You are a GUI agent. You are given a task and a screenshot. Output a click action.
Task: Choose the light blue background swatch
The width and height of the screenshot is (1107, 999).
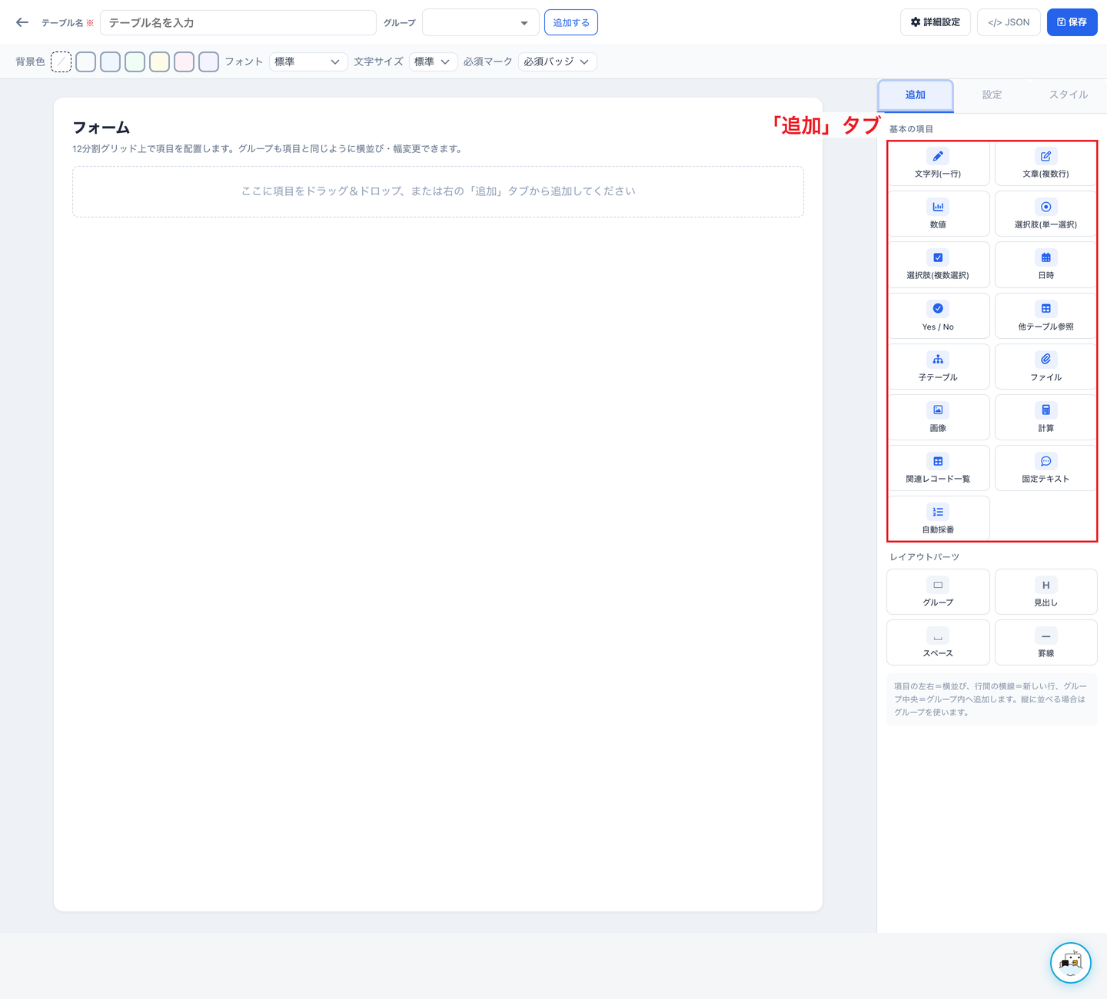110,61
